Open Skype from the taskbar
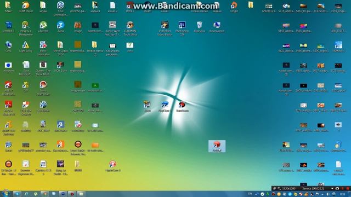 coord(17,194)
